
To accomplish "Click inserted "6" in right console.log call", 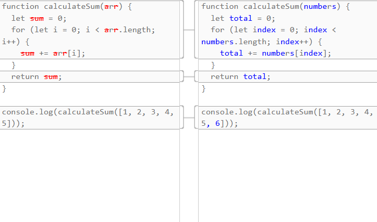I will 217,124.
